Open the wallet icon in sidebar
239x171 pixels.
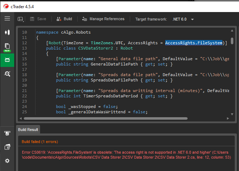click(x=7, y=147)
